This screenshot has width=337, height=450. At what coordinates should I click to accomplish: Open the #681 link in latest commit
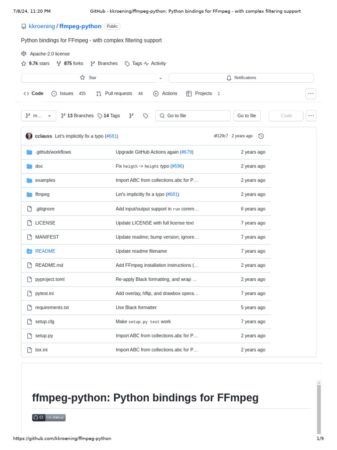tap(111, 136)
